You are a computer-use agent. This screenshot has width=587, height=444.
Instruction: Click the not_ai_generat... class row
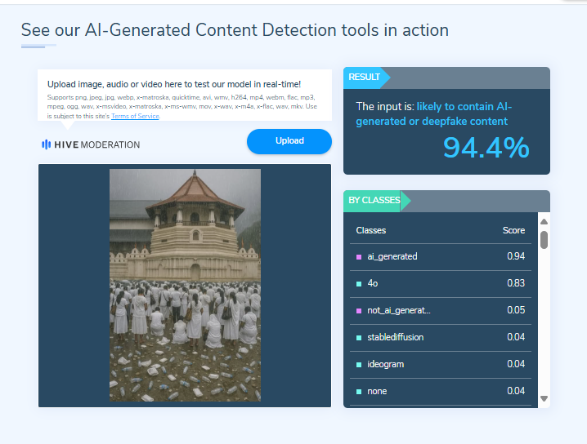click(x=440, y=311)
